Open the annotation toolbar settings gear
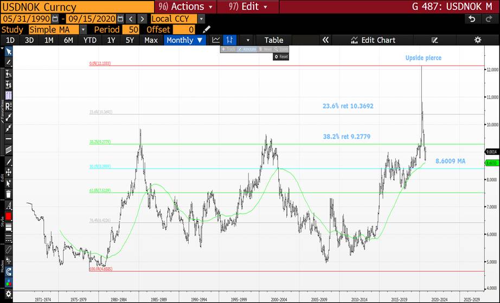The height and width of the screenshot is (303, 500). click(9, 294)
